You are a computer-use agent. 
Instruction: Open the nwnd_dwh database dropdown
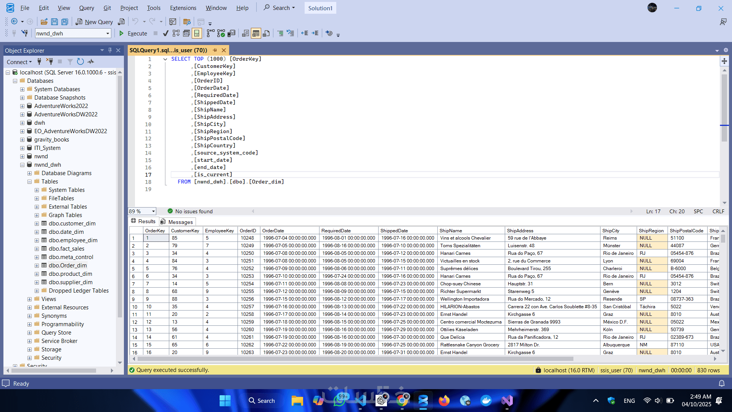pyautogui.click(x=108, y=34)
